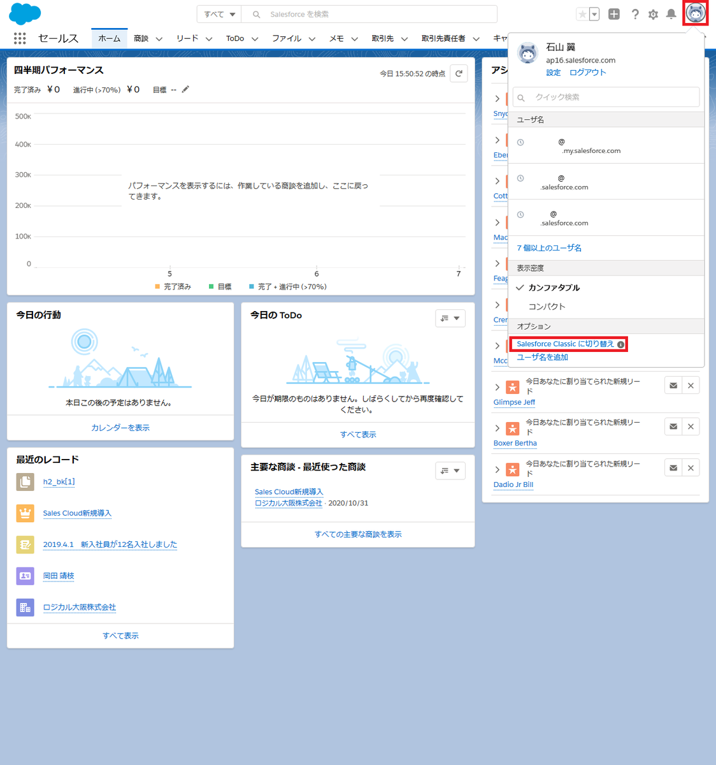
Task: Open the help question mark icon
Action: click(635, 14)
